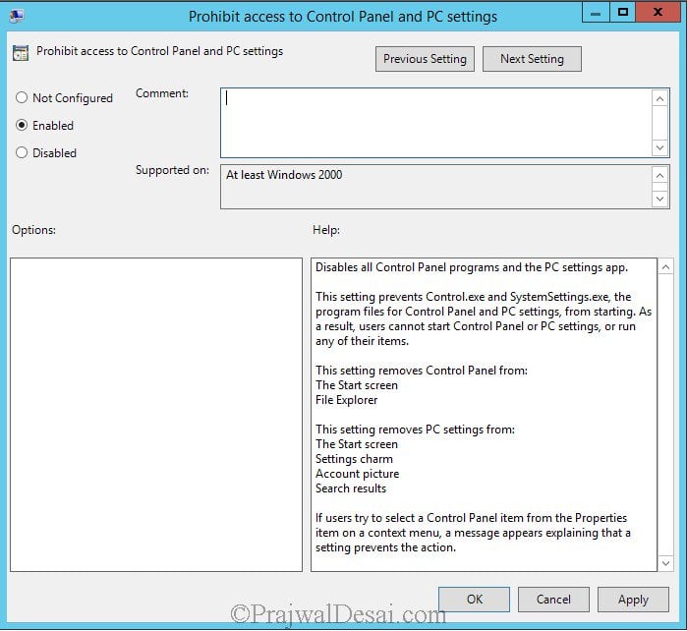Click inside the Comment text box
Viewport: 687px width, 631px height.
pos(436,123)
